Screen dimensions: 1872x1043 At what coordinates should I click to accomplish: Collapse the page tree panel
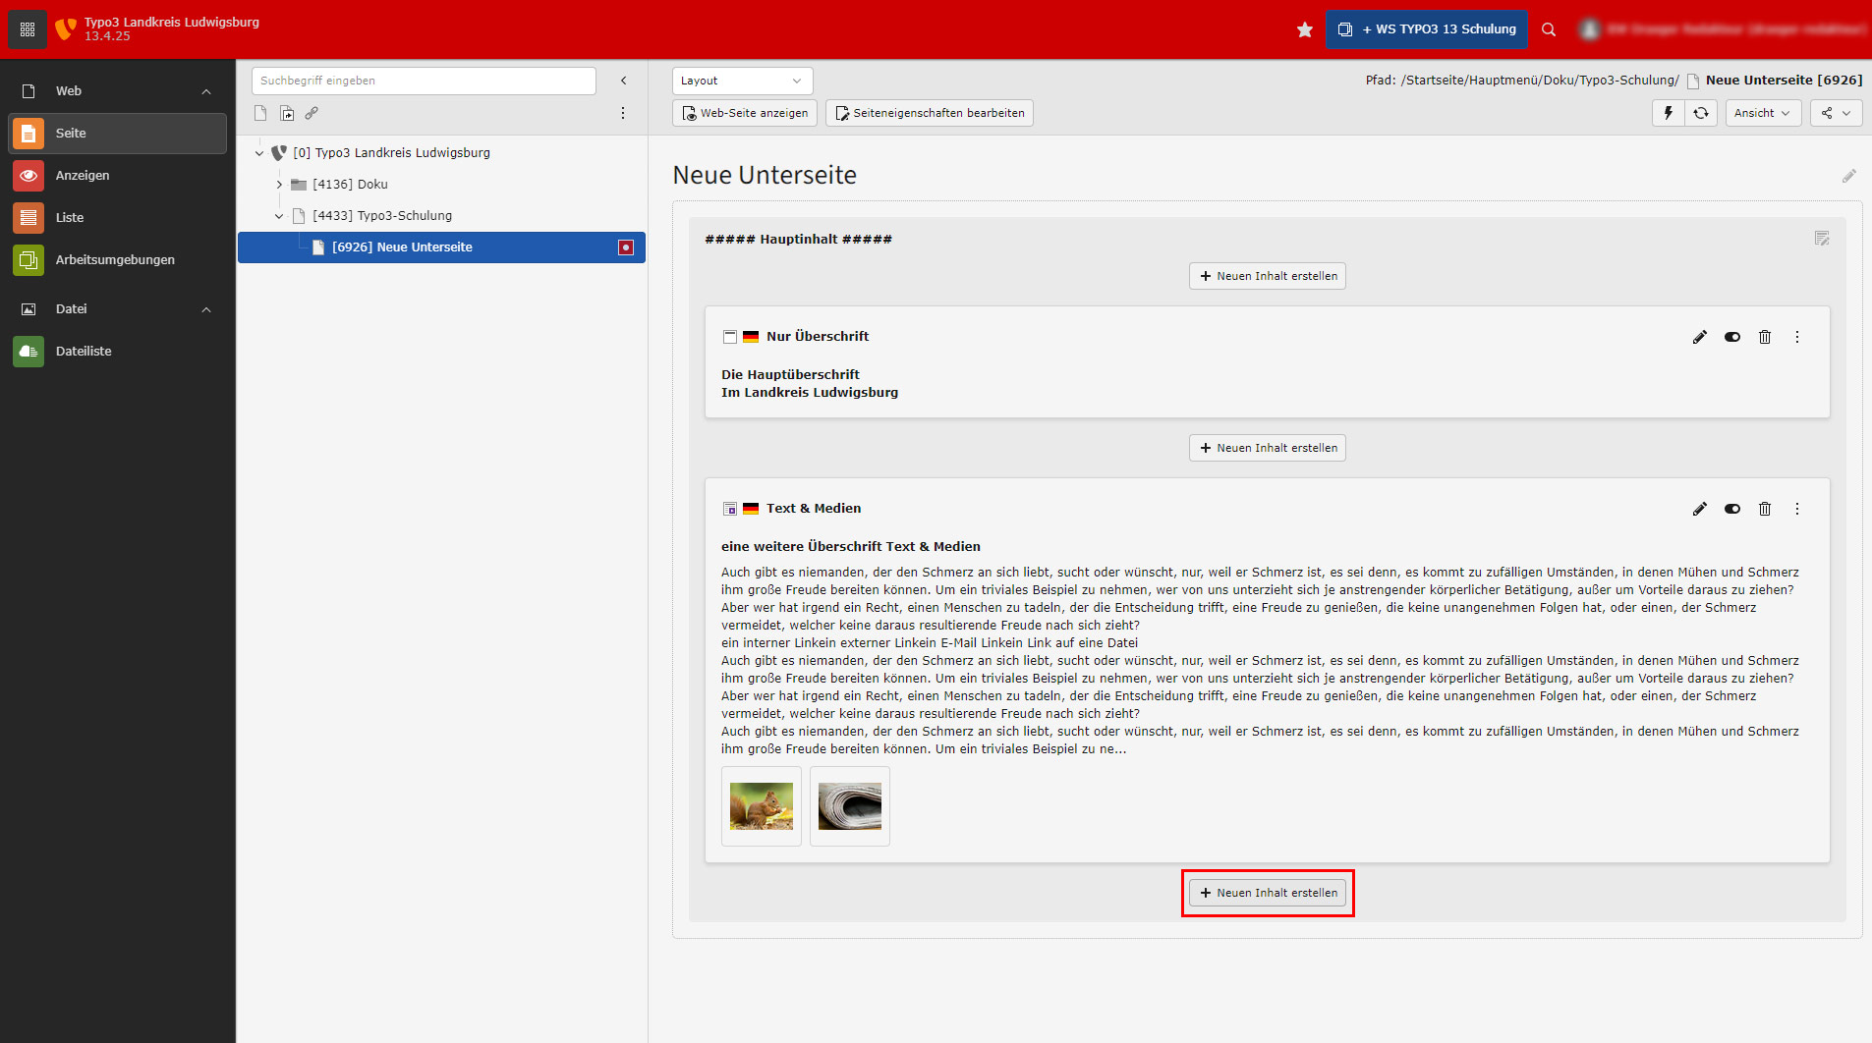[x=623, y=81]
